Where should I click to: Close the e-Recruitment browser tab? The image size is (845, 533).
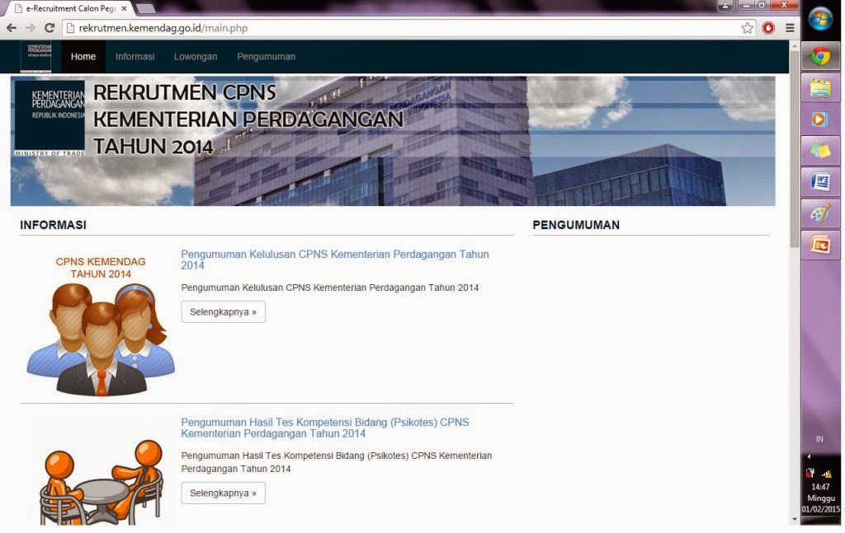pos(125,8)
